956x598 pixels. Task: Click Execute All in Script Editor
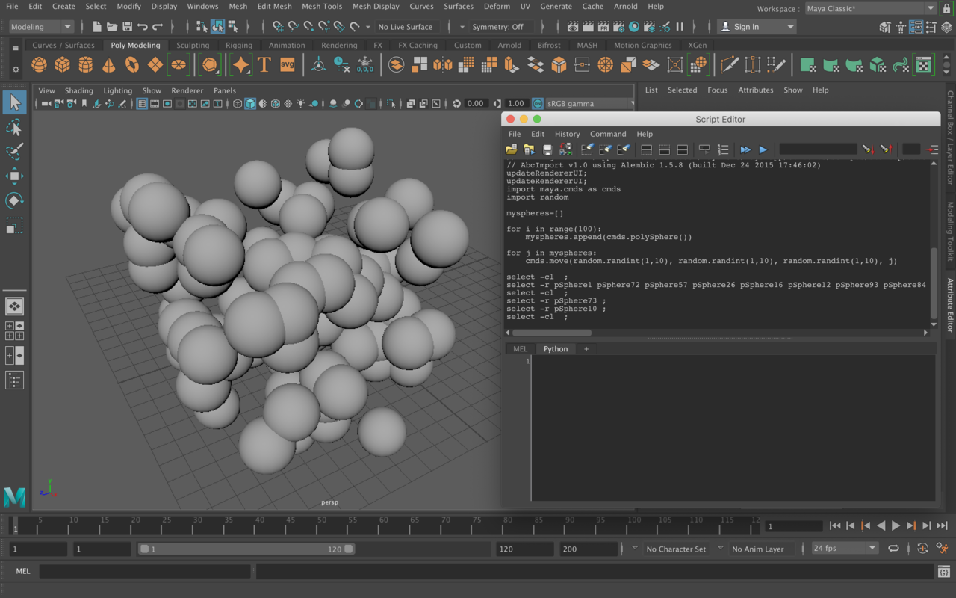745,149
